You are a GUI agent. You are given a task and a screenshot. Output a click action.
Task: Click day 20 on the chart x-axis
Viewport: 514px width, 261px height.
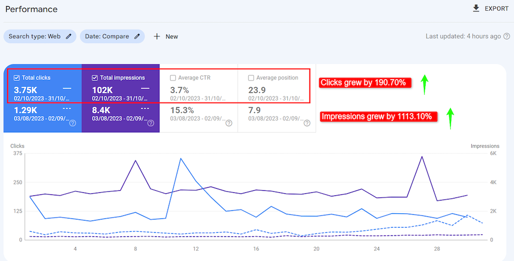316,249
